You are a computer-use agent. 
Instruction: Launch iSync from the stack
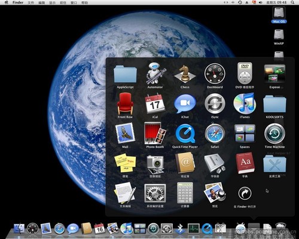215,103
